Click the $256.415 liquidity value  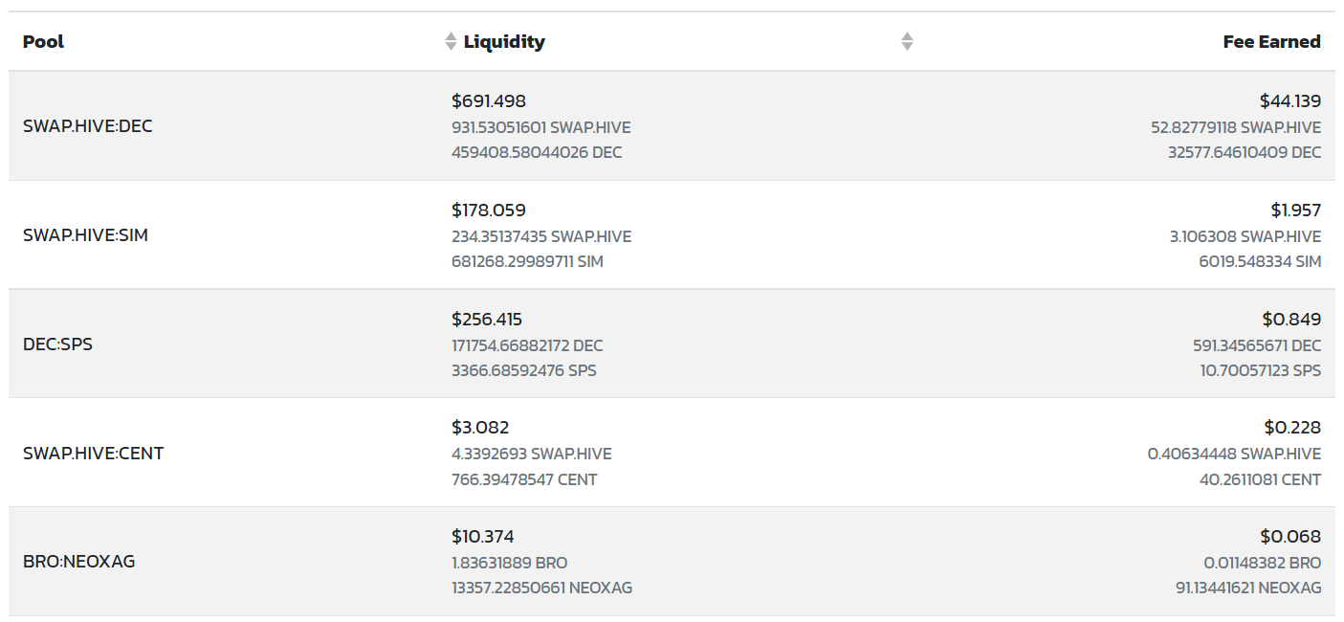point(487,320)
